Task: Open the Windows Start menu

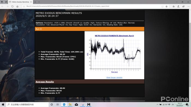Action: click(3, 105)
